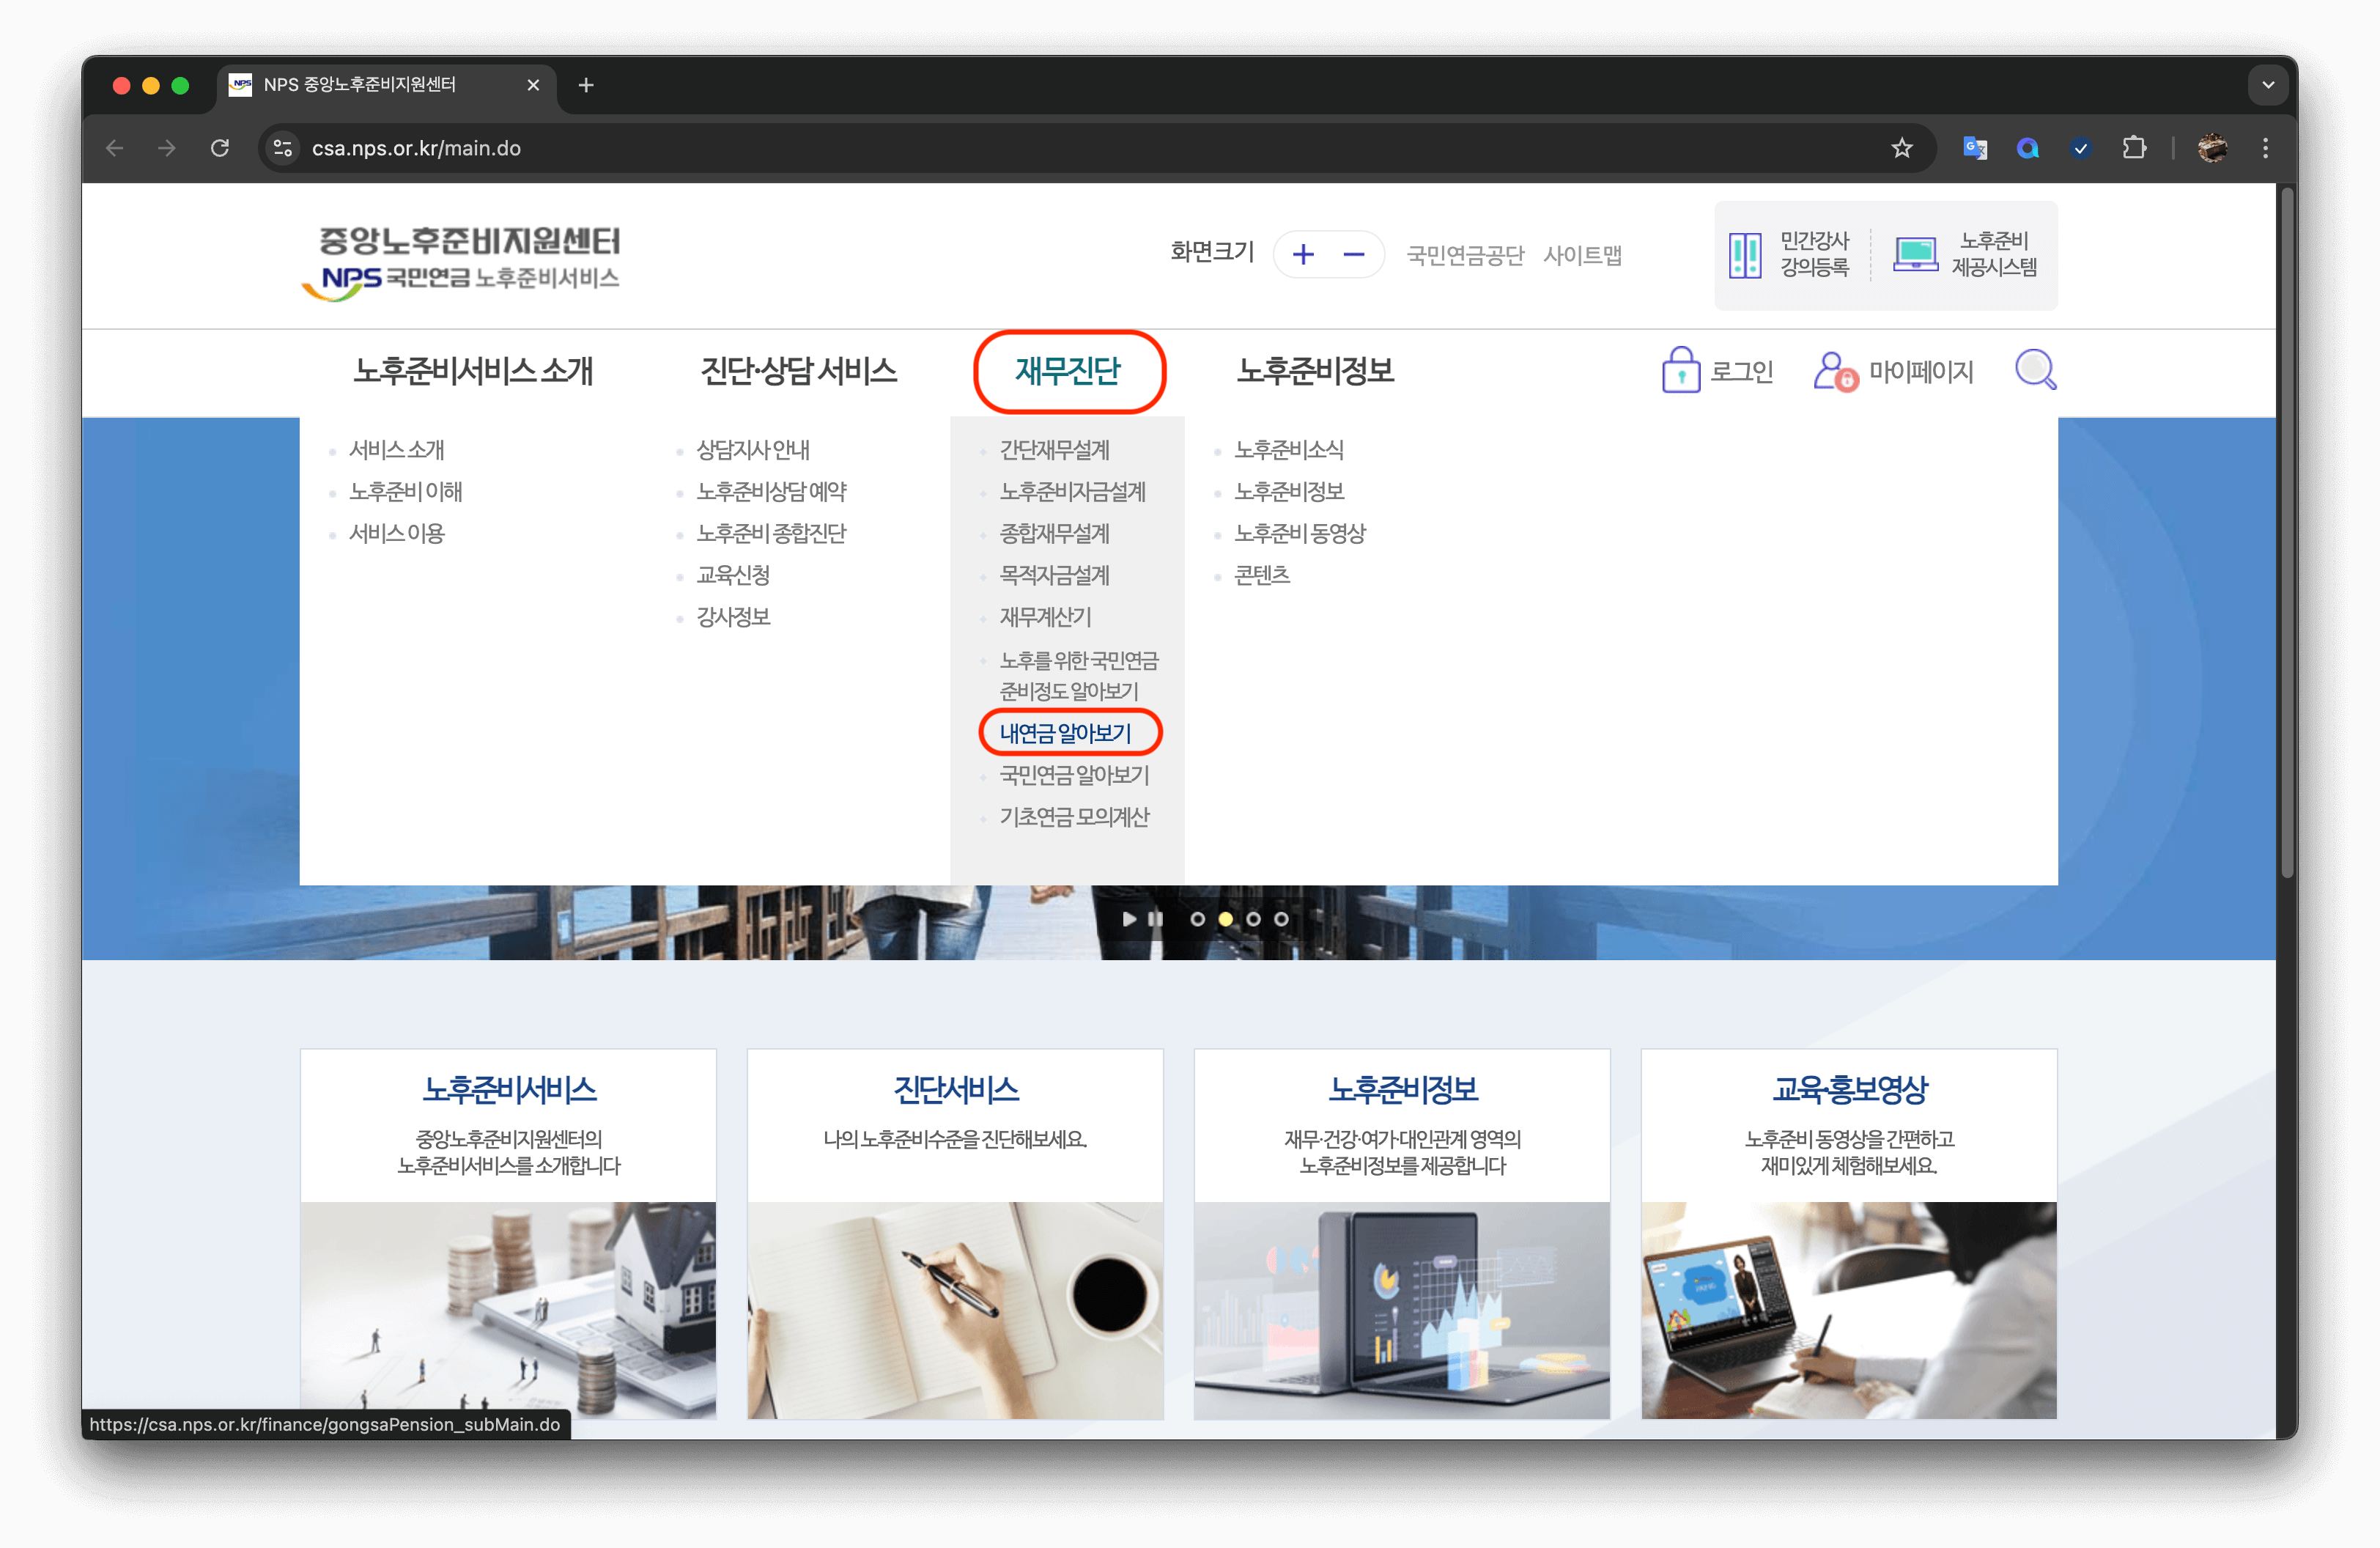Open 노후준비상담 예약 link
The height and width of the screenshot is (1548, 2380).
tap(771, 491)
